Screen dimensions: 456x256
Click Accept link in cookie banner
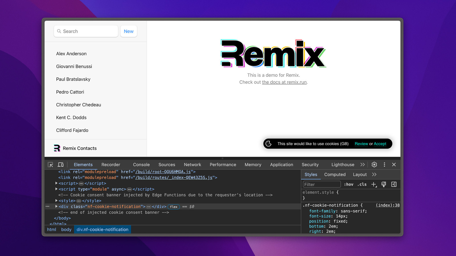pos(380,144)
